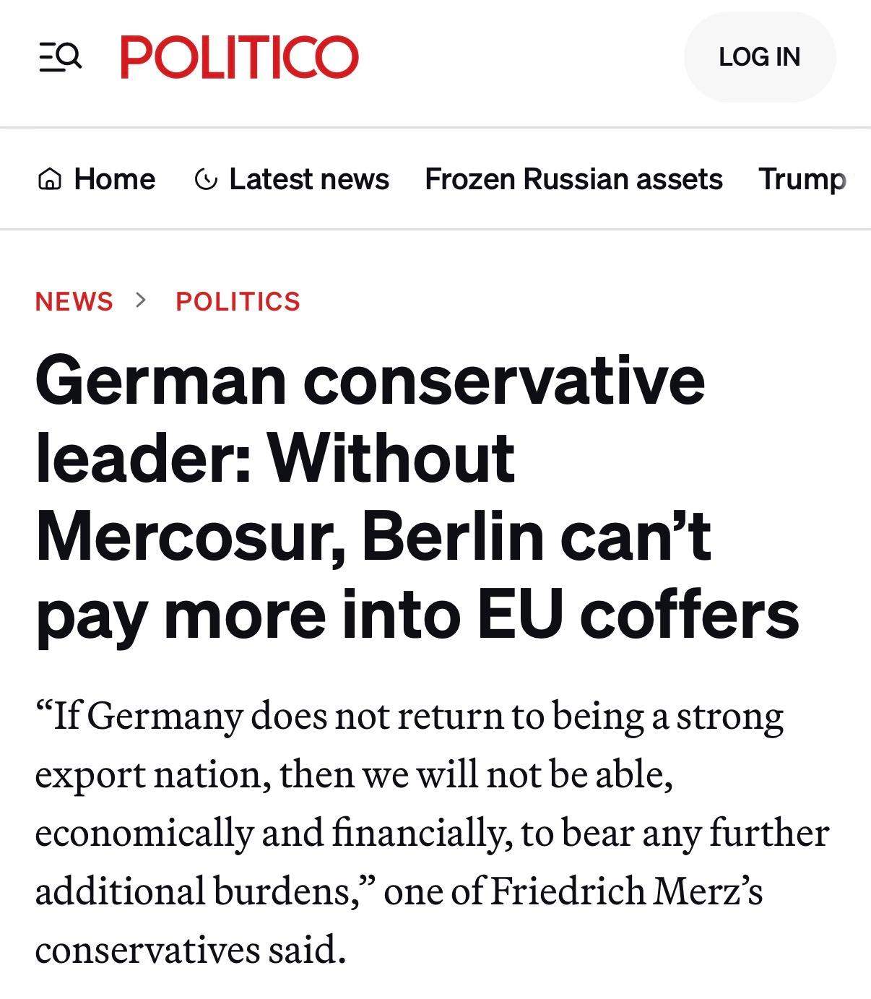Select Frozen Russian assets topic
This screenshot has width=871, height=999.
(573, 179)
